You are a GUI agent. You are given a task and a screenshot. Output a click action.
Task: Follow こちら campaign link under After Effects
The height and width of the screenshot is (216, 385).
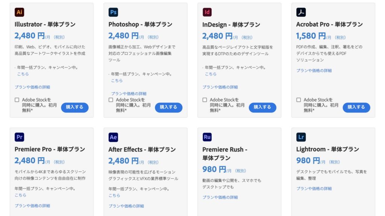tap(114, 195)
